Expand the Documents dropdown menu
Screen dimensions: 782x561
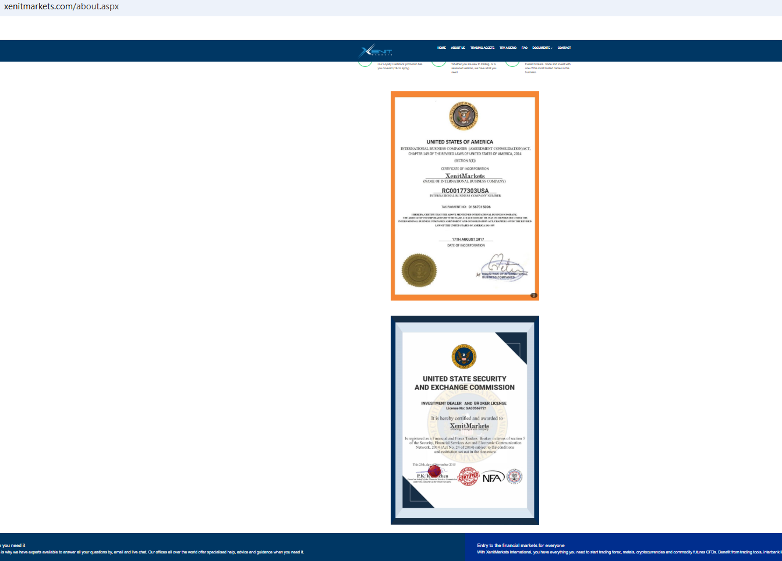542,48
